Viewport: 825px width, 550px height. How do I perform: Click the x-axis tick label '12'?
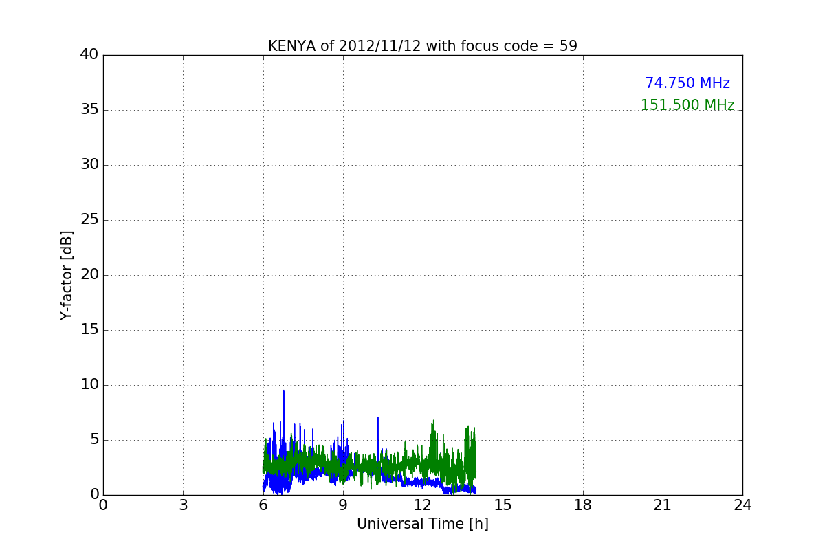coord(423,505)
